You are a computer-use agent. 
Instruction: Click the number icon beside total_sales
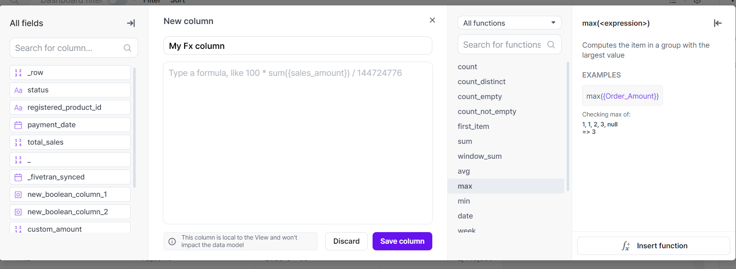tap(18, 142)
